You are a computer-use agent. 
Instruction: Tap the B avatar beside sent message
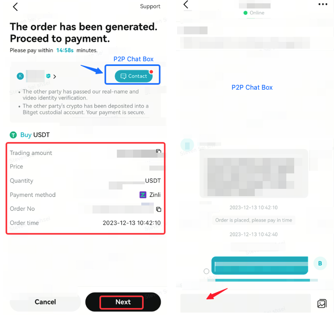tap(320, 264)
